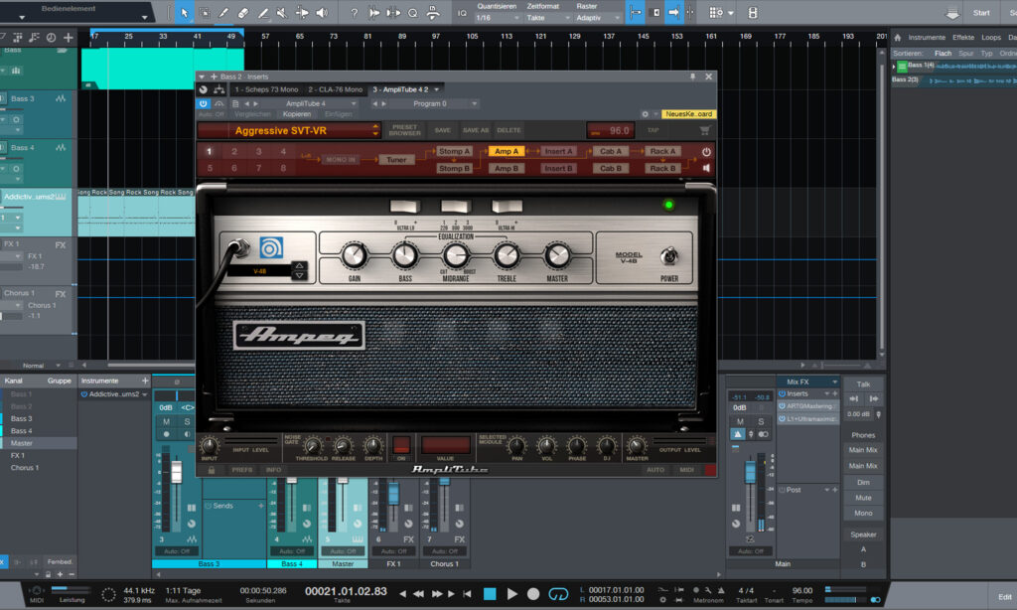Open the AmpliTube PRESET BROWSER
Viewport: 1017px width, 610px height.
405,130
